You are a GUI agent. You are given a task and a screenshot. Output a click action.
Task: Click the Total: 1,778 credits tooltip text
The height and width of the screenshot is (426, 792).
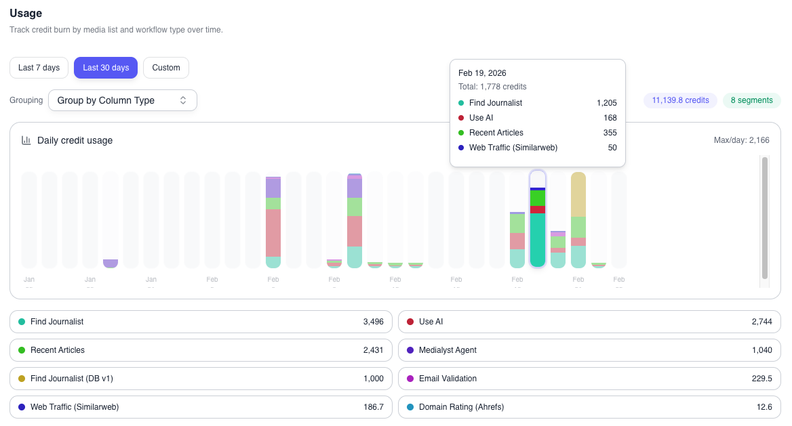pos(492,87)
